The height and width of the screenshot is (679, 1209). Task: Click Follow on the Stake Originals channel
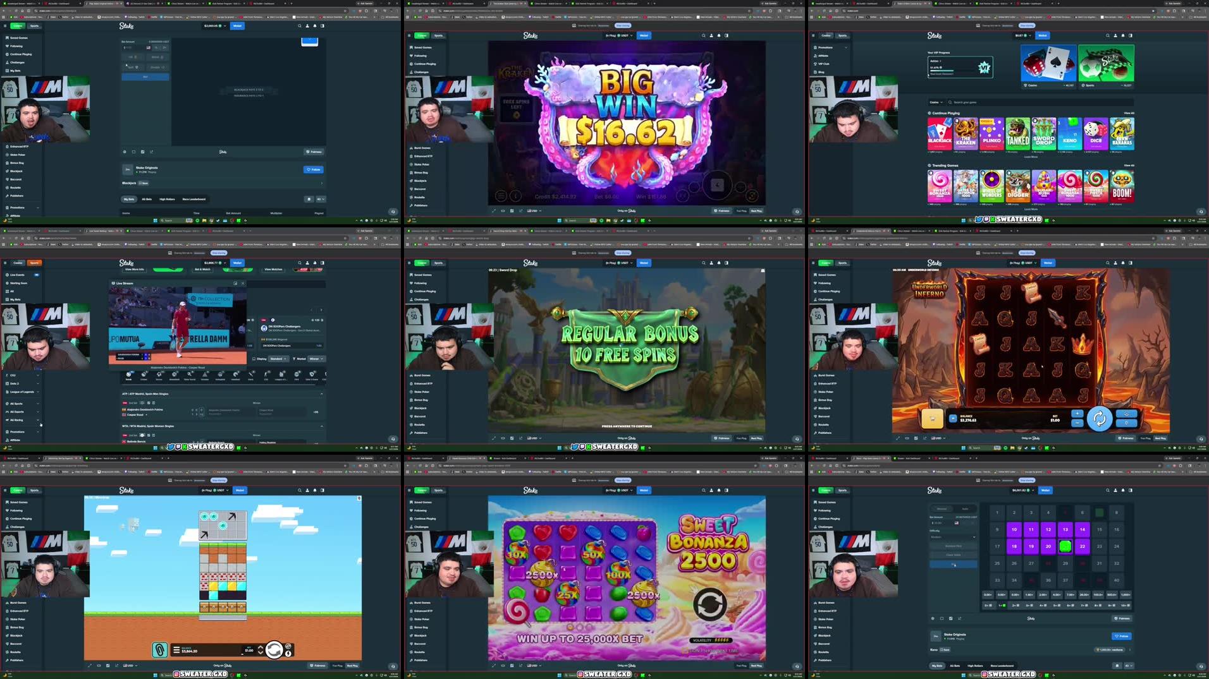tap(1122, 637)
